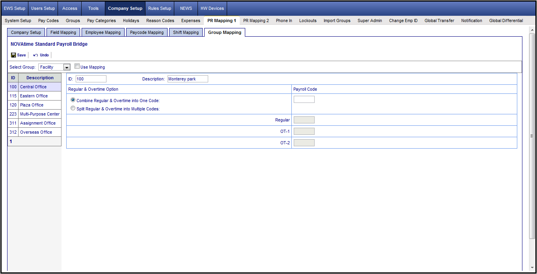Go to Reason Codes submenu

point(160,21)
